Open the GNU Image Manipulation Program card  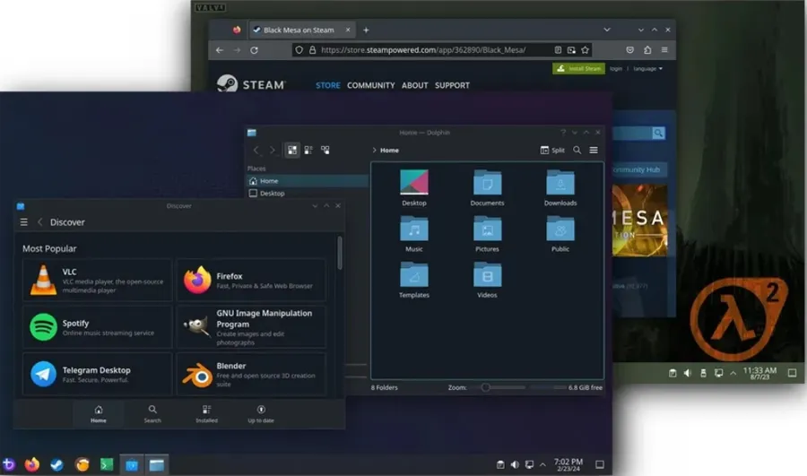point(251,327)
